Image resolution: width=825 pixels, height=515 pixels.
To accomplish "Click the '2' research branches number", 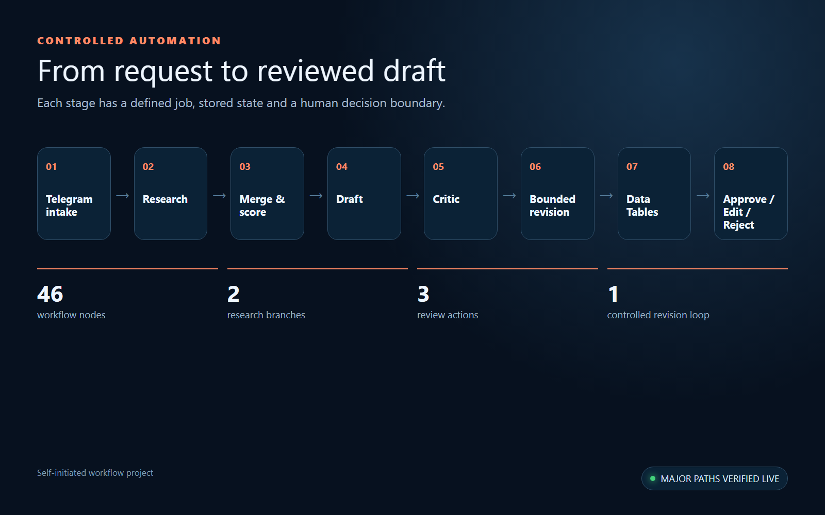I will (x=234, y=294).
